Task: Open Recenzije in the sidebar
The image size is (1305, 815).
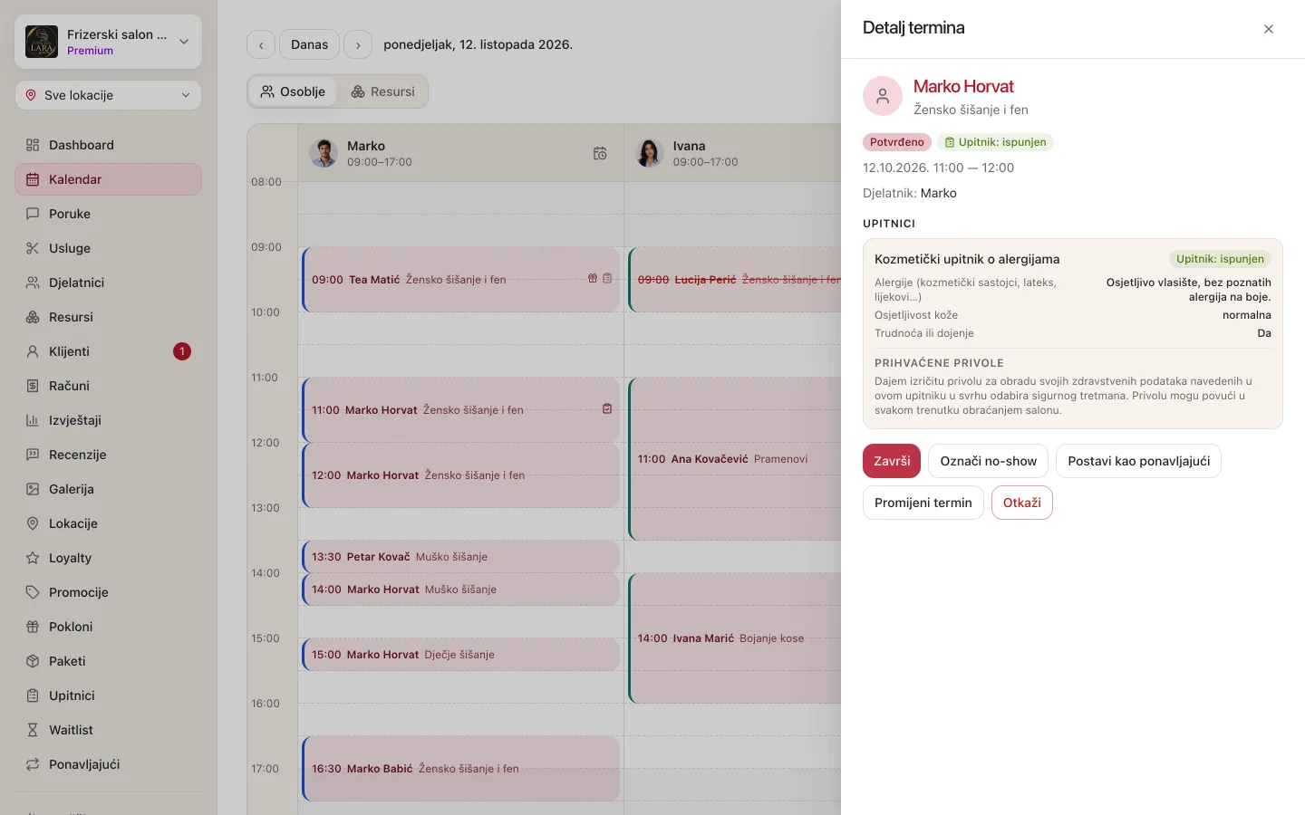Action: 109,455
